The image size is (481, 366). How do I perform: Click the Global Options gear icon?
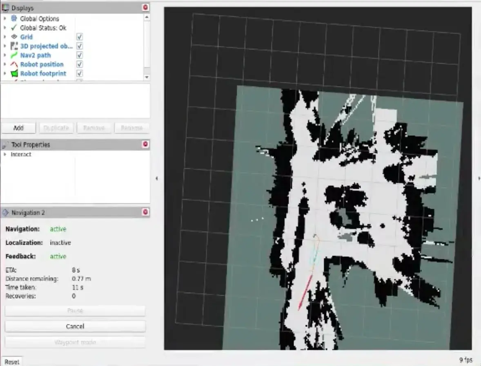[x=14, y=18]
